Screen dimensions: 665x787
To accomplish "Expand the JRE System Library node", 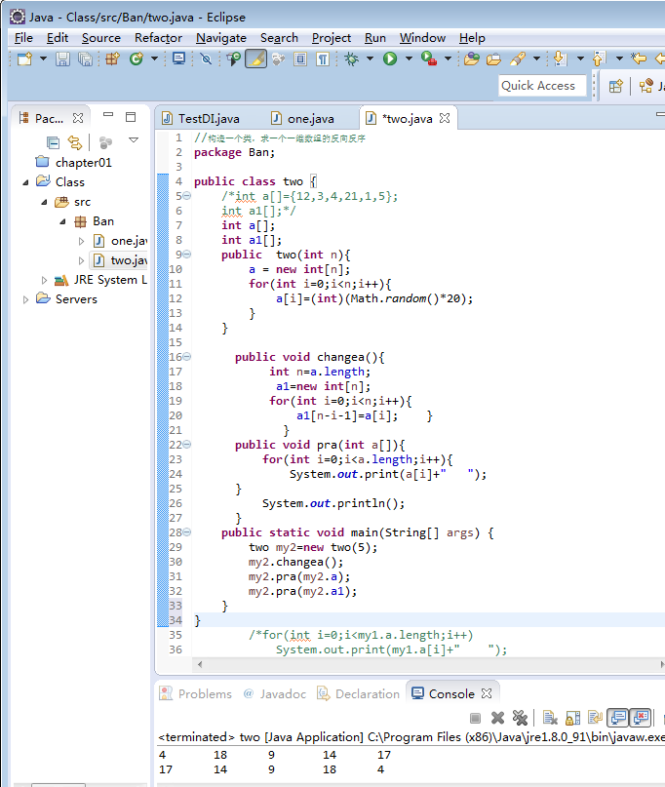I will coord(45,280).
